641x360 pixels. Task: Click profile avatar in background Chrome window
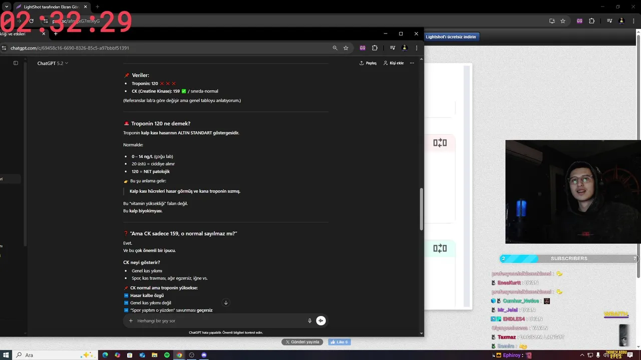622,21
